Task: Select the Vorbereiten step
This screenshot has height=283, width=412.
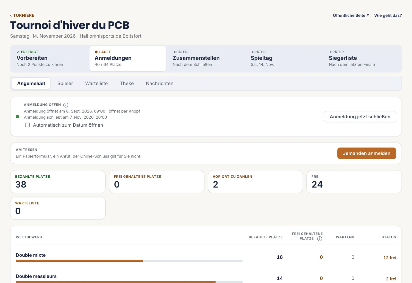Action: (x=50, y=59)
